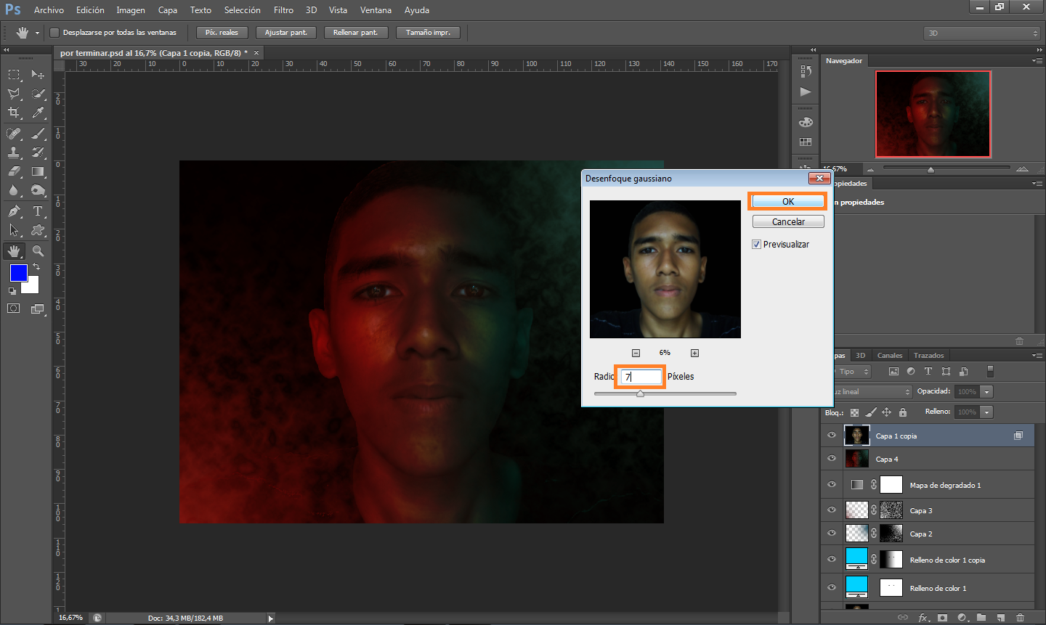1046x625 pixels.
Task: Select the Crop tool
Action: pos(14,113)
